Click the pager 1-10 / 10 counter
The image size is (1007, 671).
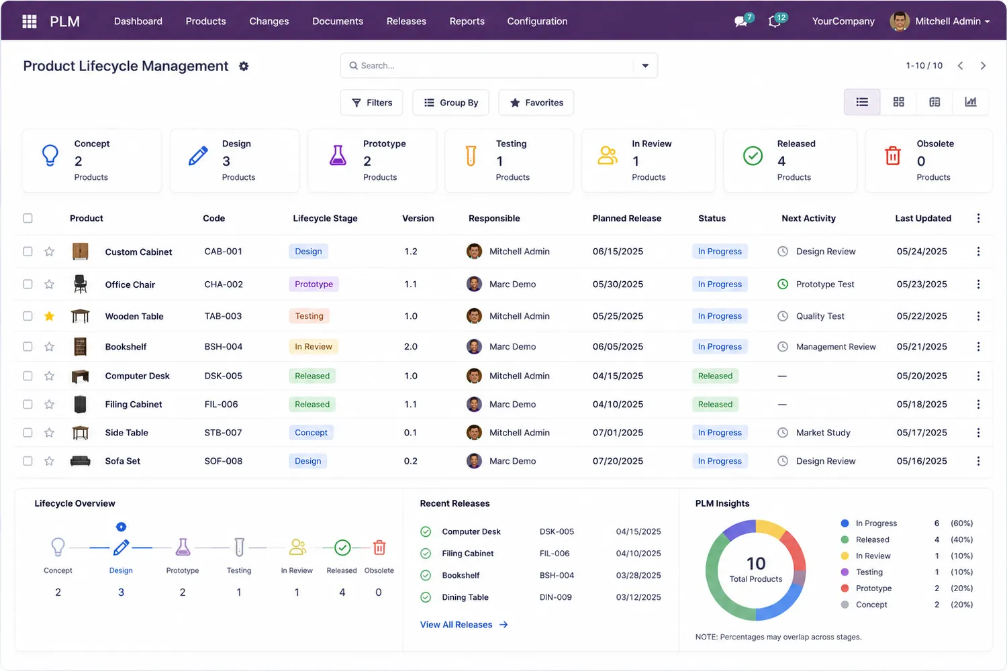pyautogui.click(x=924, y=66)
